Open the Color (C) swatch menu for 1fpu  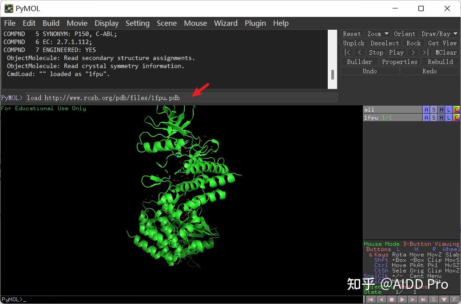coord(457,117)
